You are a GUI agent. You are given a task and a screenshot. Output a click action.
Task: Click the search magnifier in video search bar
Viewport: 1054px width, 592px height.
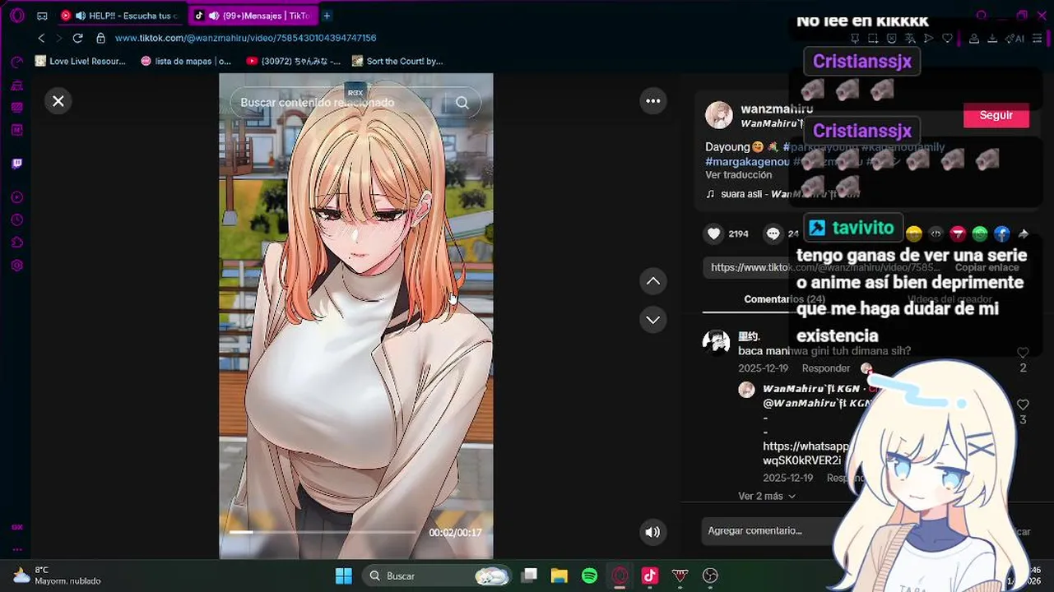(x=462, y=103)
